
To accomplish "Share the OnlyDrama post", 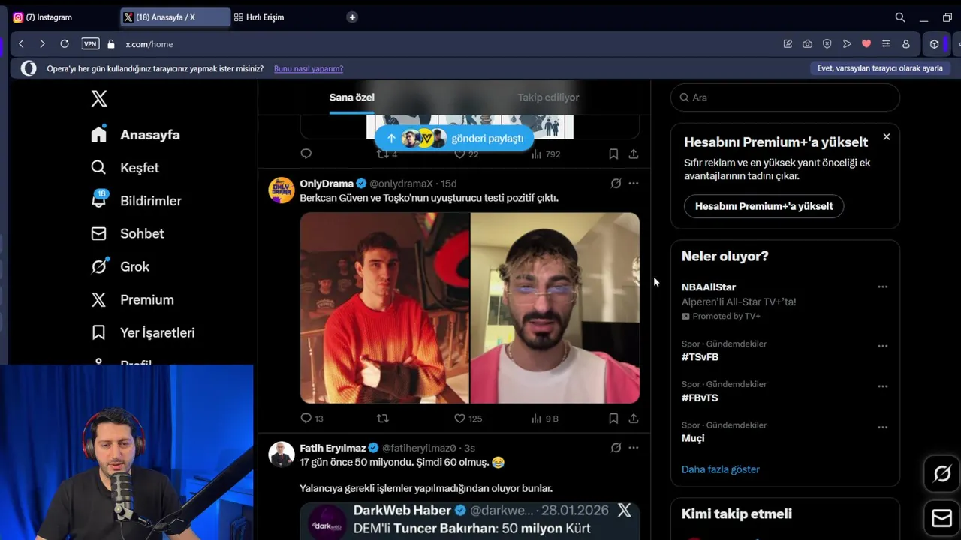I will pos(634,418).
